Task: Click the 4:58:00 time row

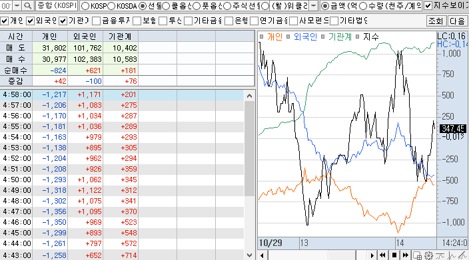Action: (x=122, y=94)
